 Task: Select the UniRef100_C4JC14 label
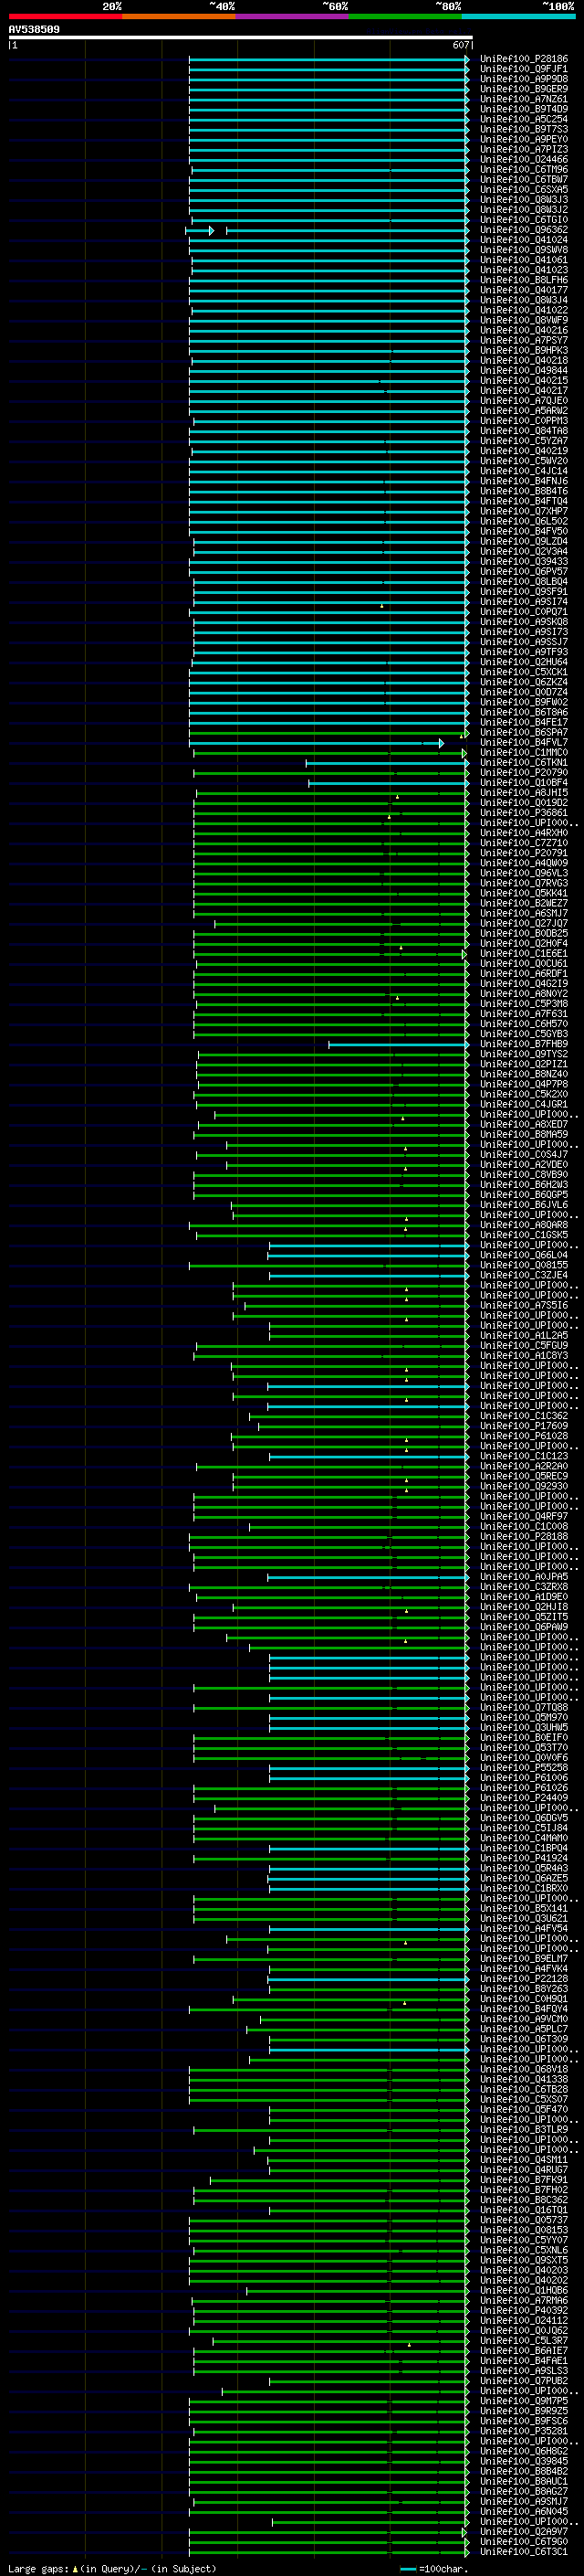coord(524,471)
